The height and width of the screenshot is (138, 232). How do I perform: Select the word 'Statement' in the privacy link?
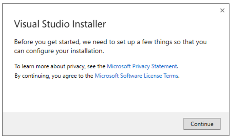coord(164,66)
